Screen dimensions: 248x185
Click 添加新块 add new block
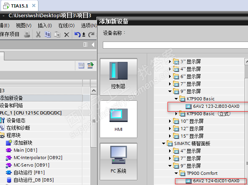pyautogui.click(x=23, y=143)
